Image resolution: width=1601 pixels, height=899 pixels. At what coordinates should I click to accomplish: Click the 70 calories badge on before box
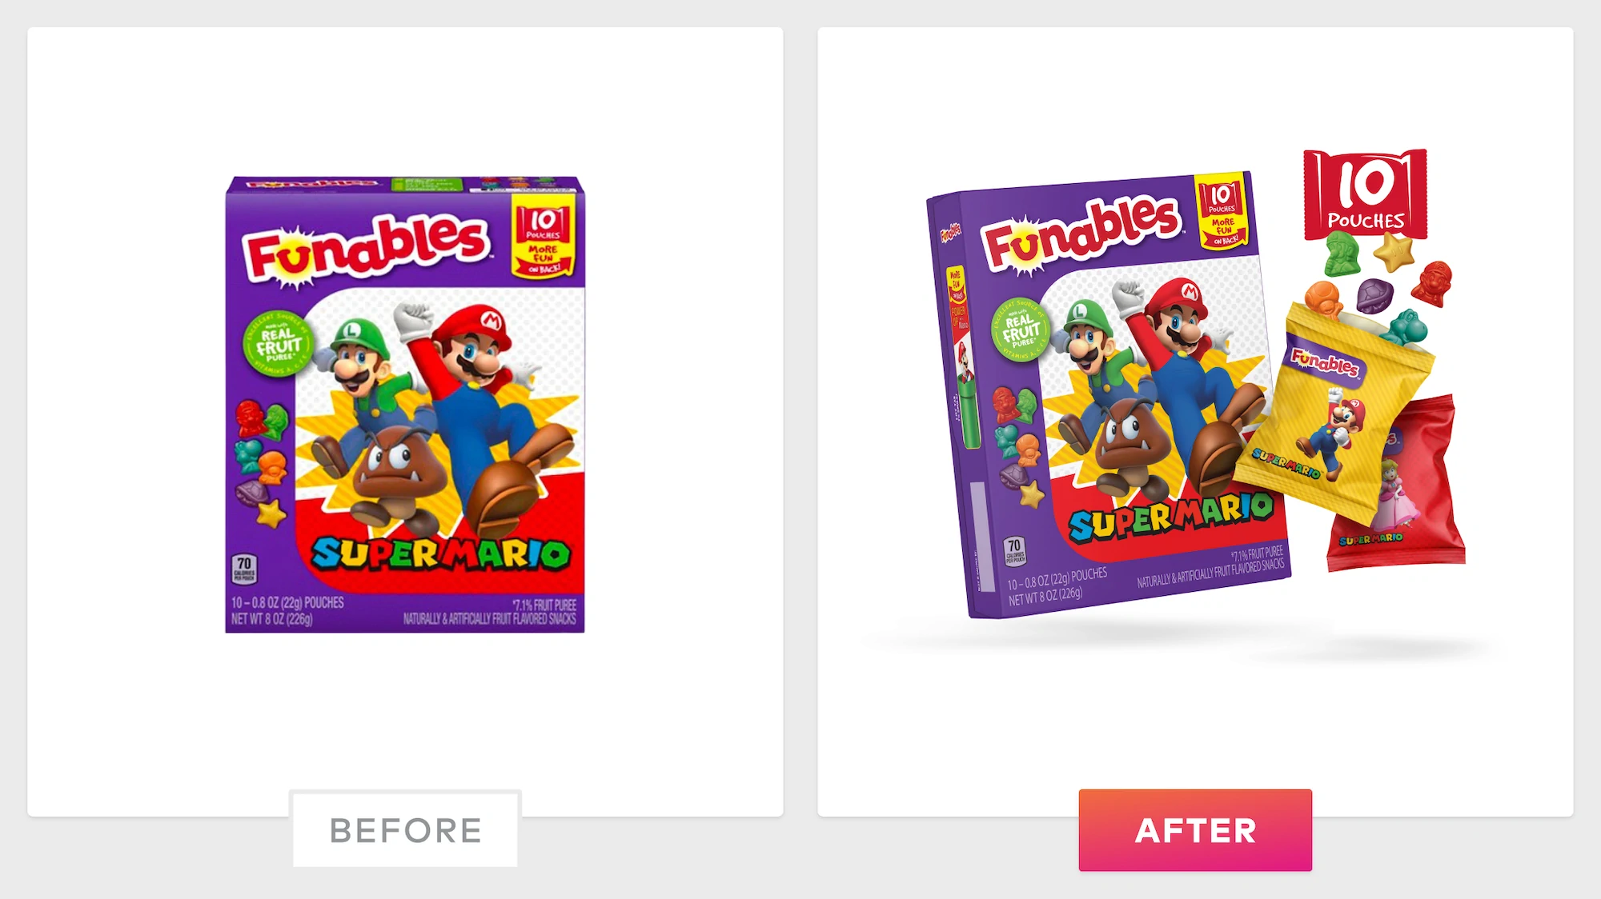click(x=244, y=569)
